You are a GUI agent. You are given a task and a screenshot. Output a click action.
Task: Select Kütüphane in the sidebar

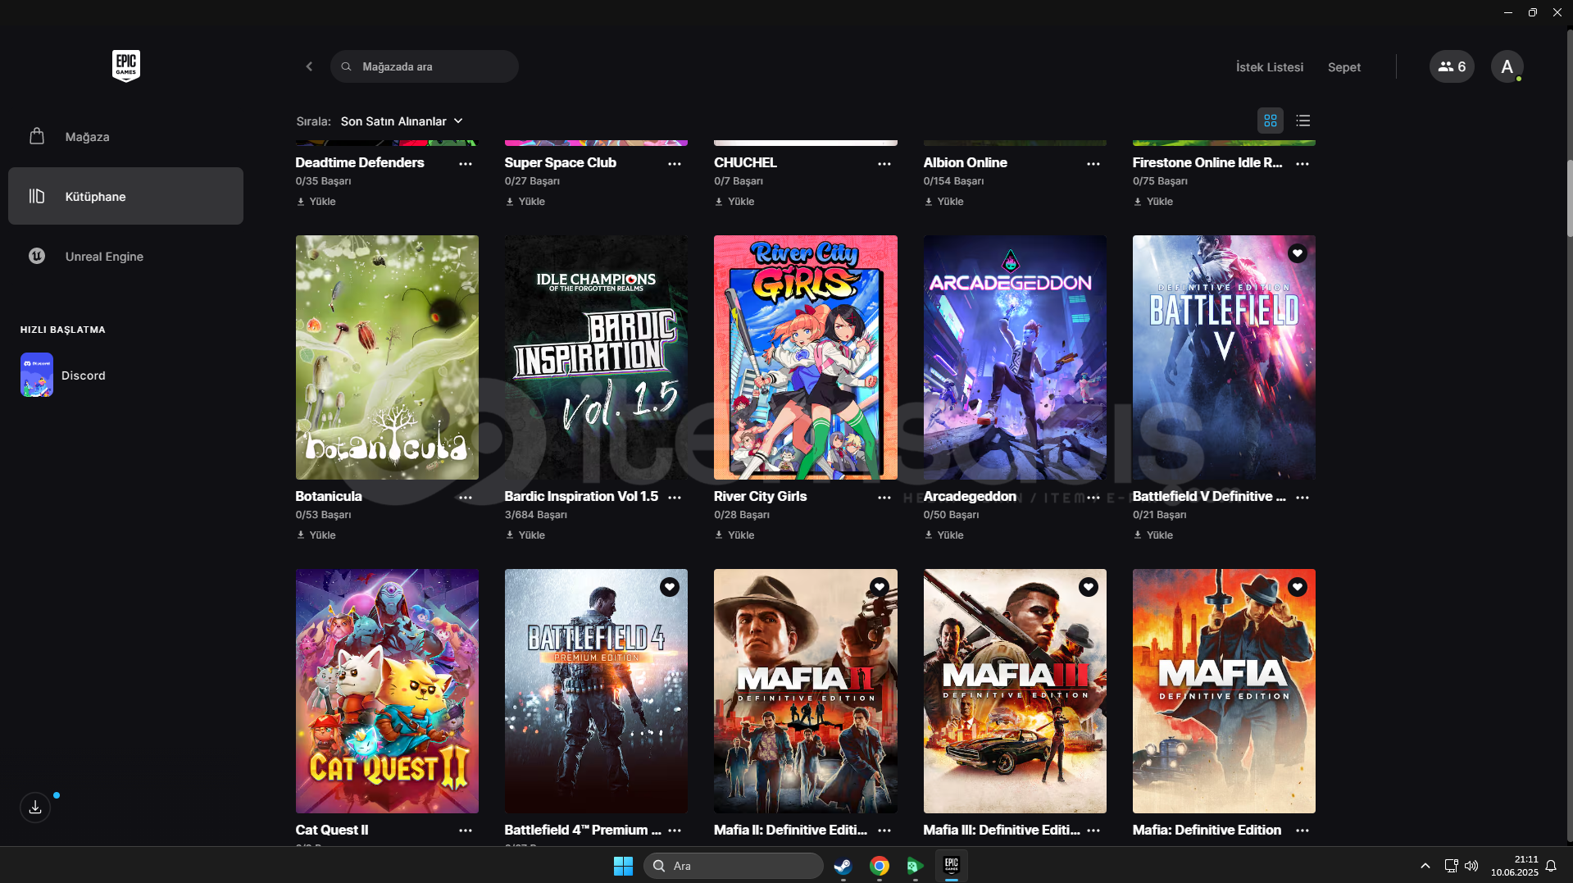pyautogui.click(x=125, y=196)
